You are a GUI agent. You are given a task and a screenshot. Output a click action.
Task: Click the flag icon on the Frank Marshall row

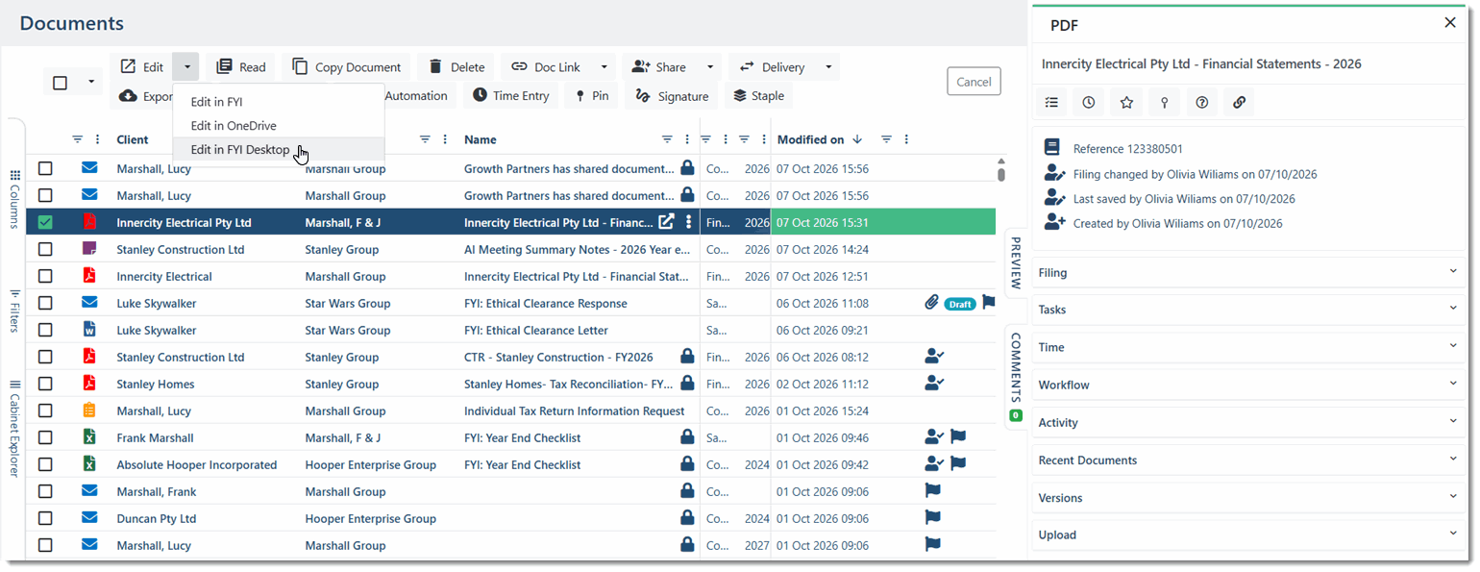coord(958,437)
